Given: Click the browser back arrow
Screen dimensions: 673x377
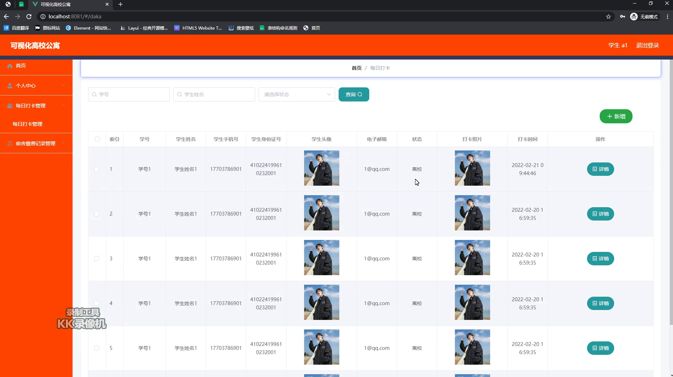Looking at the screenshot, I should point(6,17).
